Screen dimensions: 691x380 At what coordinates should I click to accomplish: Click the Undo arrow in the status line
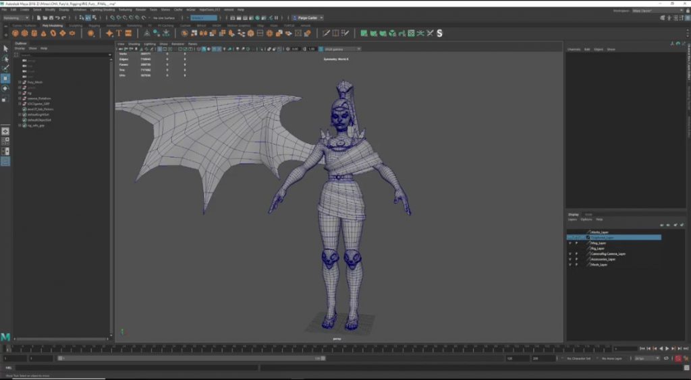pyautogui.click(x=58, y=18)
